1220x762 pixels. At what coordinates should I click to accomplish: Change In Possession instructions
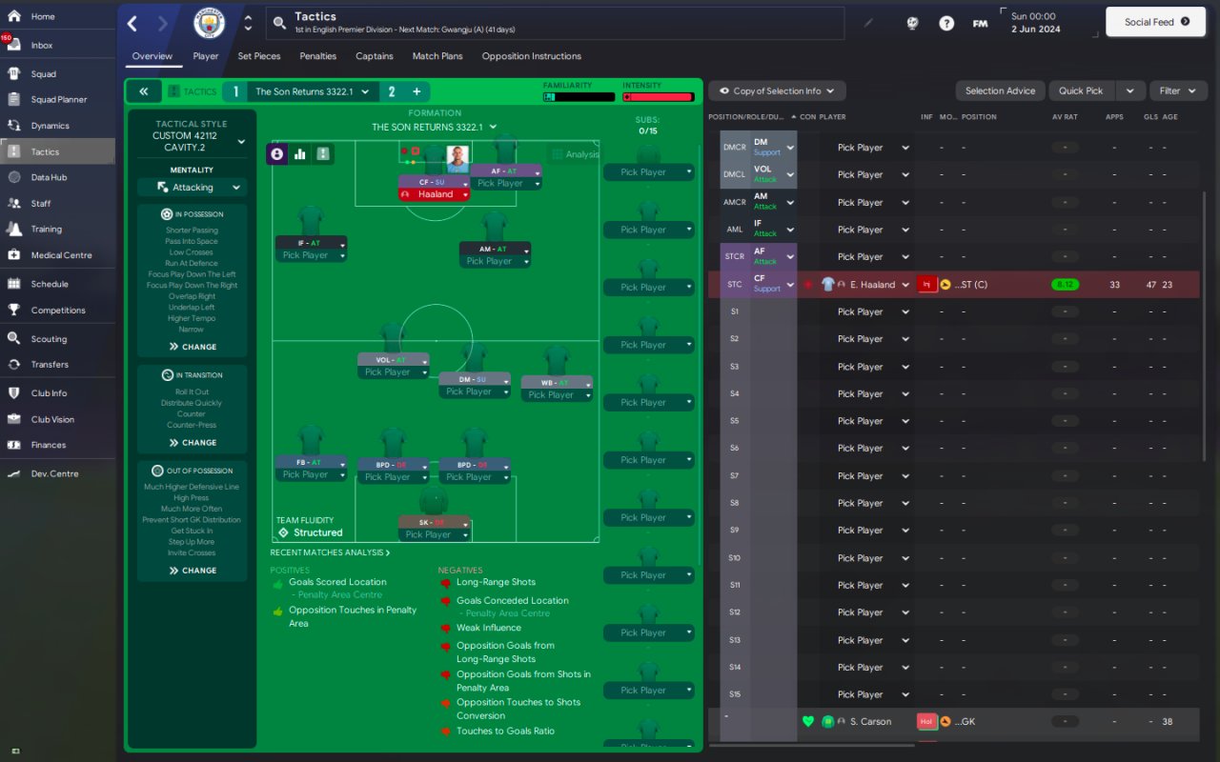pyautogui.click(x=193, y=347)
